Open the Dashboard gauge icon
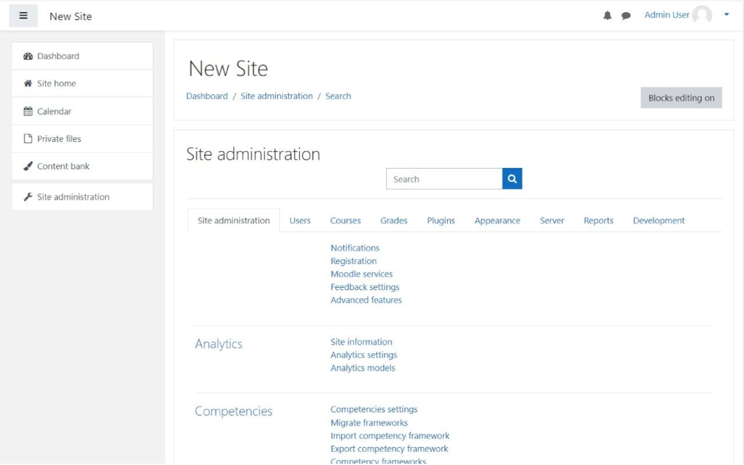This screenshot has height=465, width=744. pyautogui.click(x=28, y=56)
